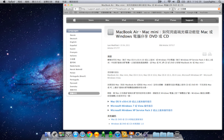Switch article language to Suomi

coord(72,49)
